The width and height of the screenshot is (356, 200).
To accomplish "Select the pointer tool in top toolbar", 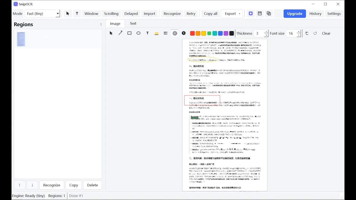I will click(68, 14).
